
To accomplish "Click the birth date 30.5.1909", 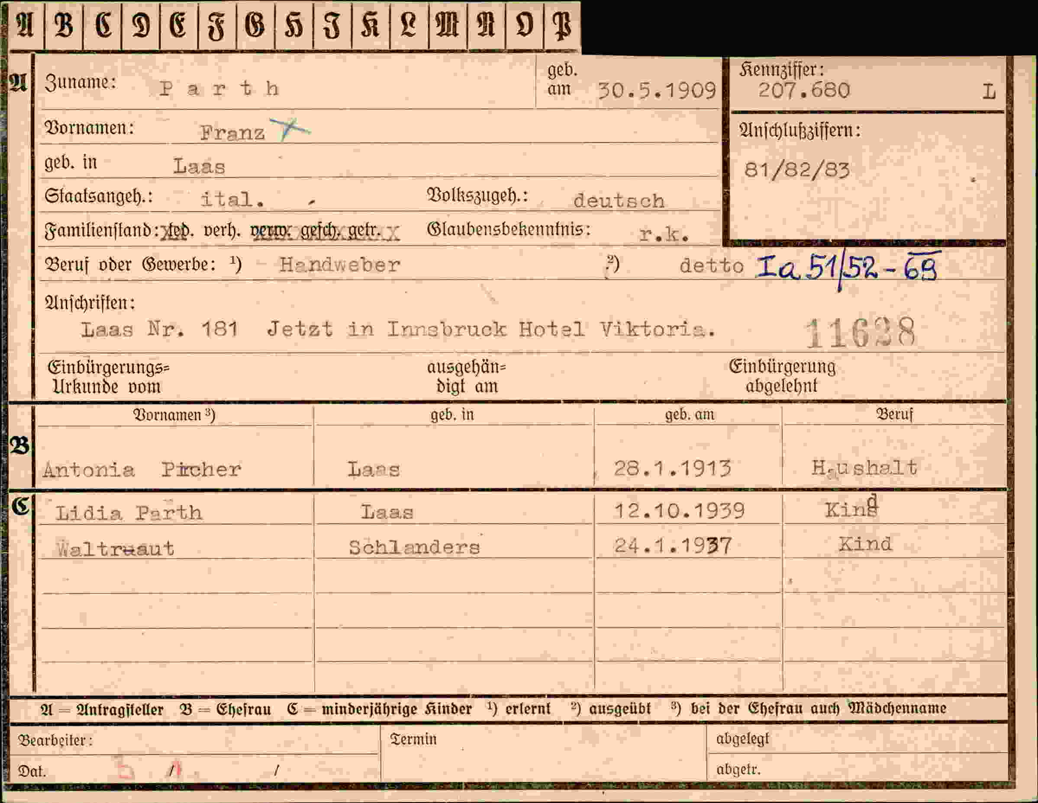I will pos(656,90).
